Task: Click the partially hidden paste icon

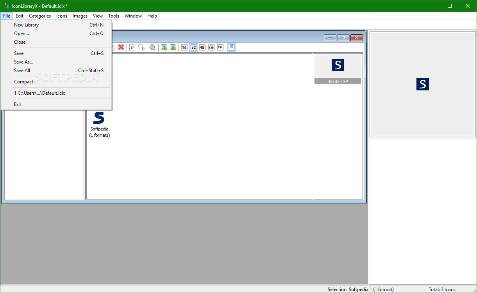Action: coord(114,47)
